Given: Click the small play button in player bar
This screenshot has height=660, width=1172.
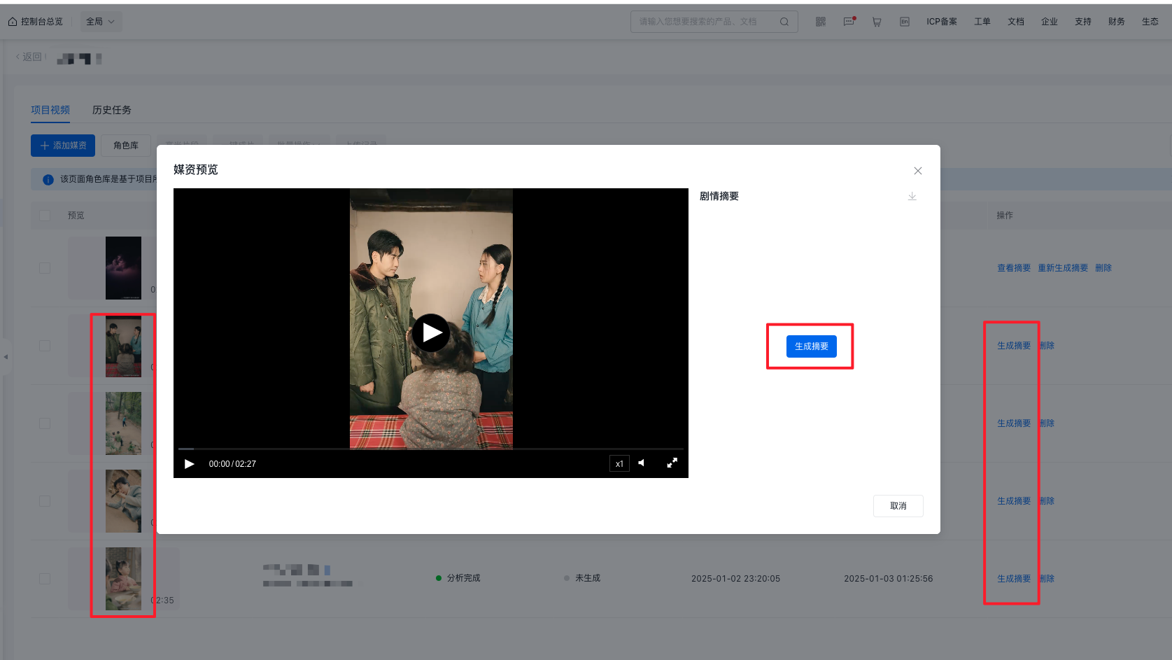Looking at the screenshot, I should [x=189, y=464].
